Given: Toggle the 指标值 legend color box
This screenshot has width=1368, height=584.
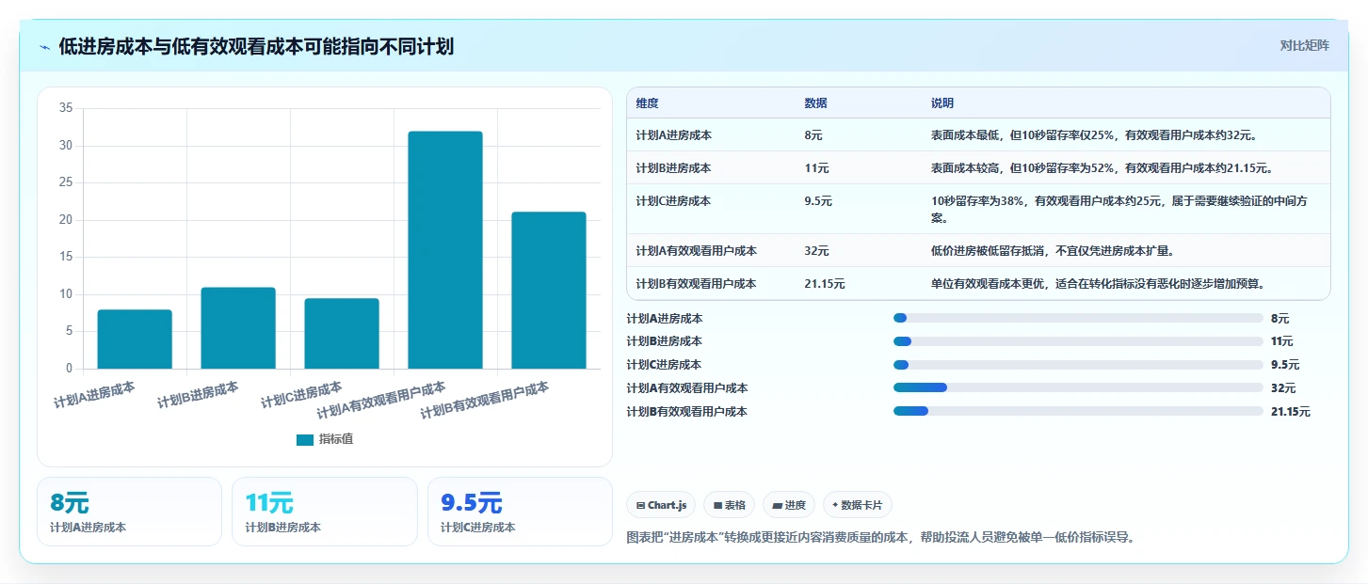Looking at the screenshot, I should click(305, 439).
